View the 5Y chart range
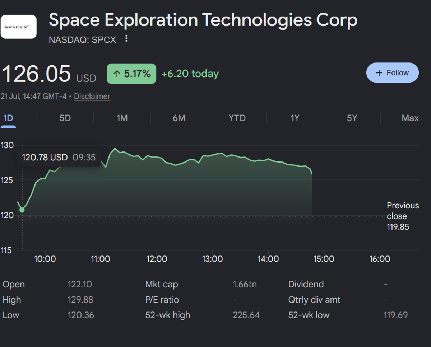The height and width of the screenshot is (347, 431). click(352, 118)
